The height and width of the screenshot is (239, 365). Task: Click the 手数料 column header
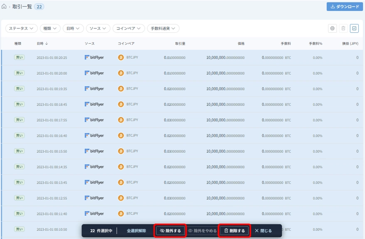(x=286, y=44)
